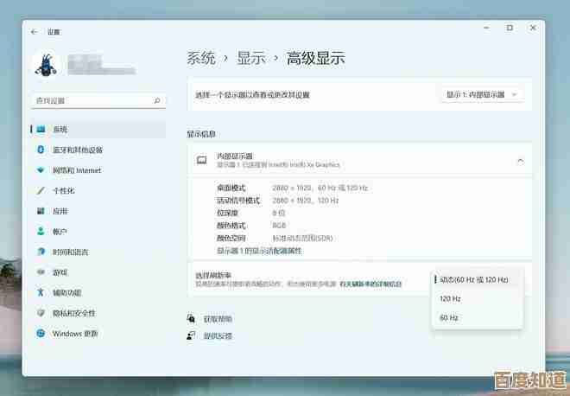570x396 pixels.
Task: Open 显示器 1 的显示适配器属性 link
Action: 259,251
